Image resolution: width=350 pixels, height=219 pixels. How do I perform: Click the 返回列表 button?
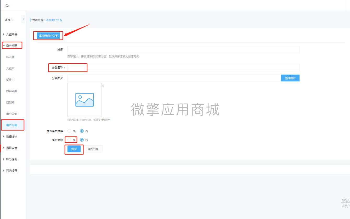tap(93, 149)
